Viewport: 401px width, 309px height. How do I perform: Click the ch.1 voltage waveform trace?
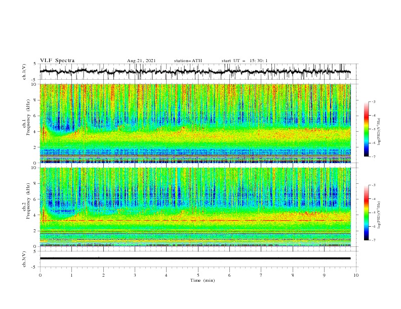pos(195,72)
